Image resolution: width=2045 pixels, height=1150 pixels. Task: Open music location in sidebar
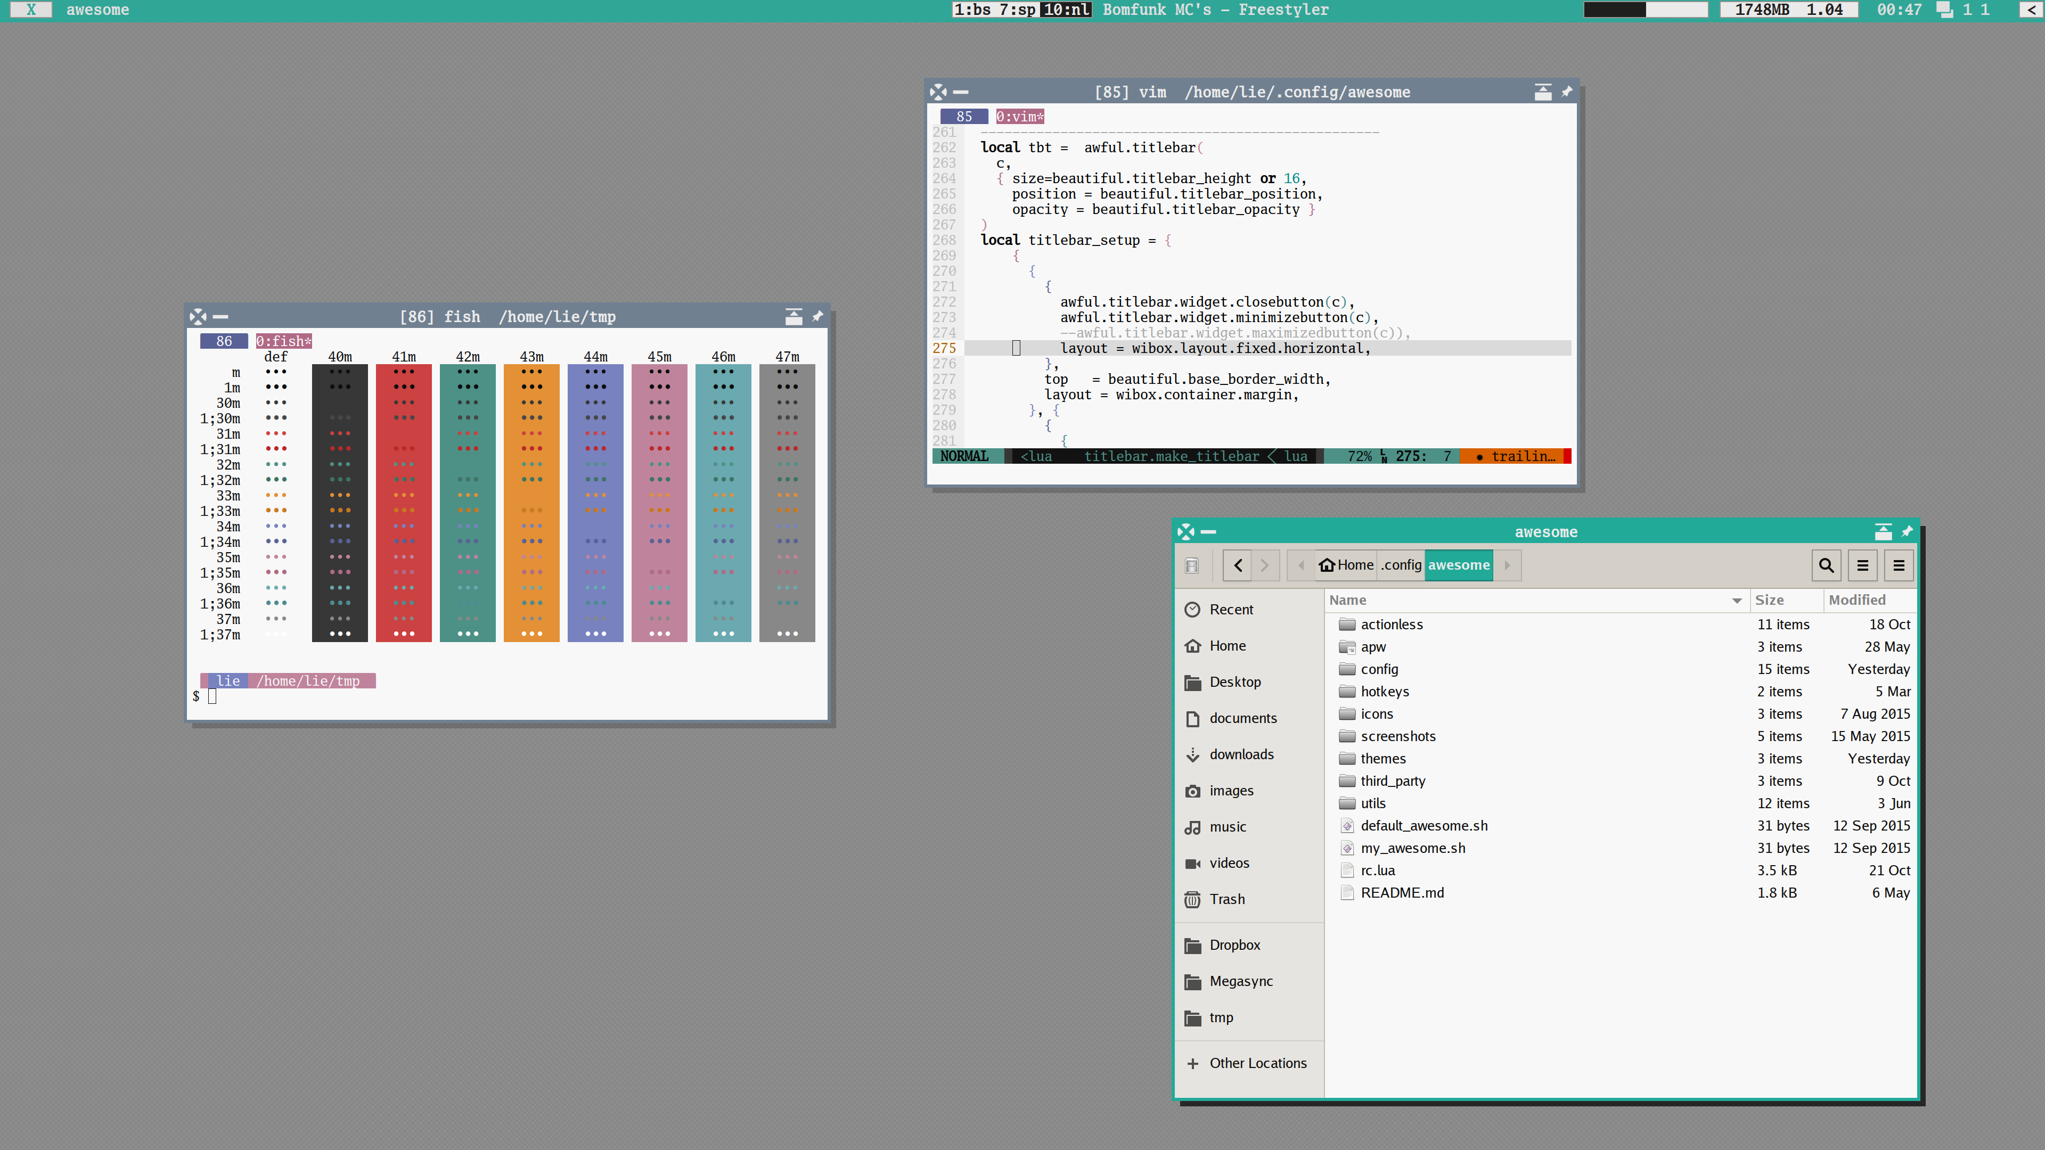pos(1228,827)
